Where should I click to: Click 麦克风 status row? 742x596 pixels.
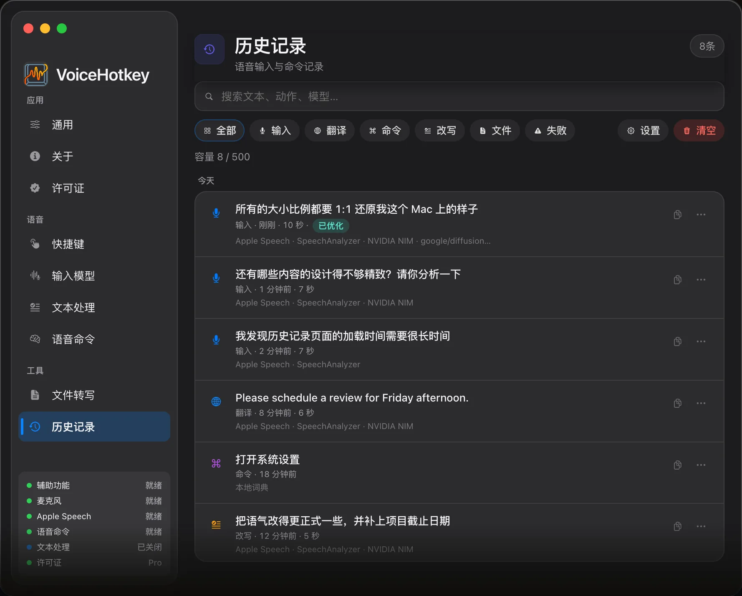pos(94,501)
